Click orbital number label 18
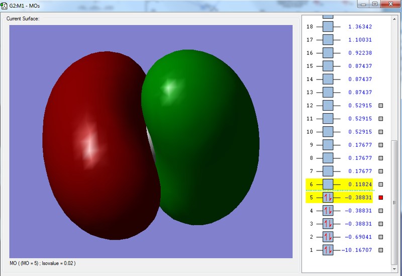The width and height of the screenshot is (402, 276). (310, 27)
